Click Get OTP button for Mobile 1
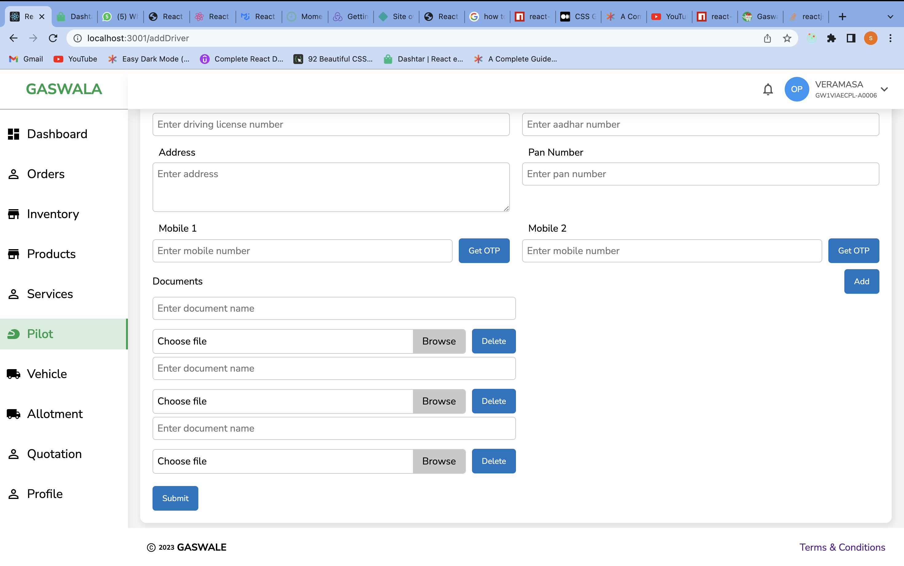This screenshot has width=904, height=566. pyautogui.click(x=484, y=250)
